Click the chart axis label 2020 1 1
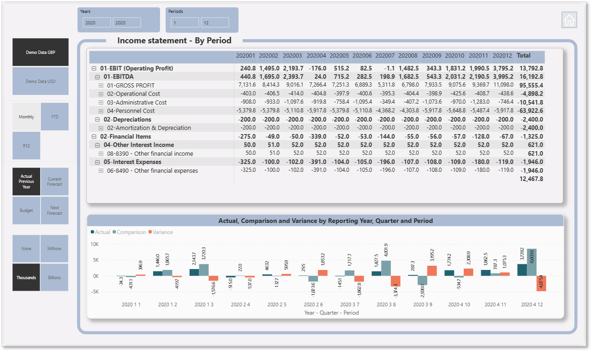Screen dimensions: 591x351 tap(131, 304)
